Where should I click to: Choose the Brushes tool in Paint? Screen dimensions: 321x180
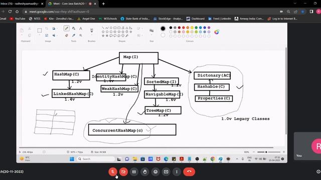[91, 30]
